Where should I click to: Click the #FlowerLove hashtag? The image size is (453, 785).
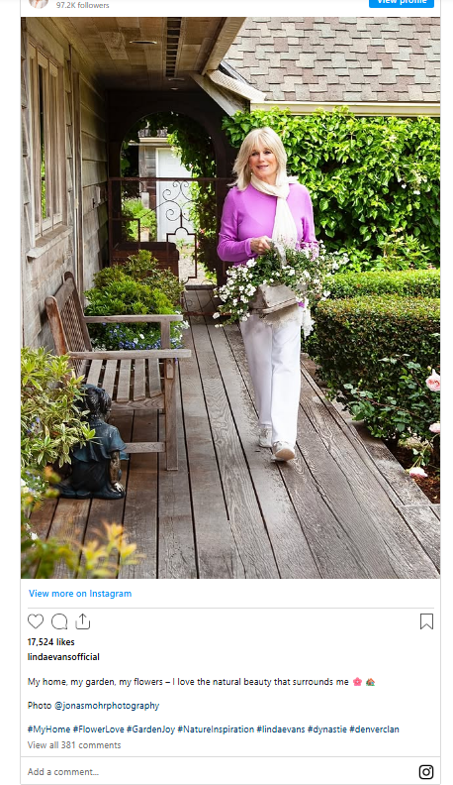coord(98,729)
